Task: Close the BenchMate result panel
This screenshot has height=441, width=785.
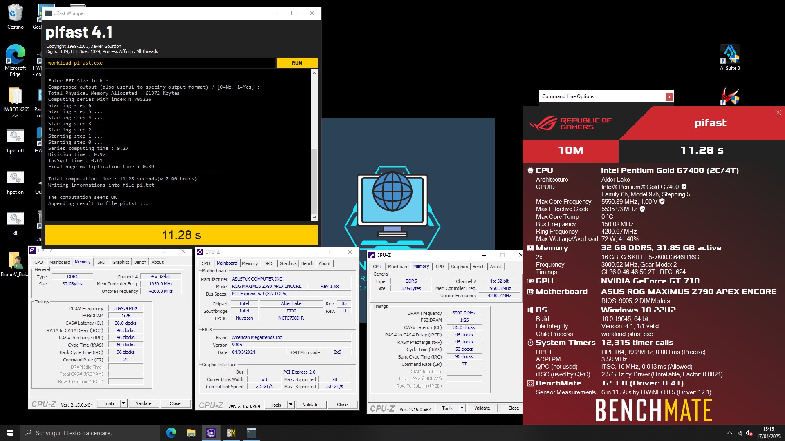Action: (778, 113)
